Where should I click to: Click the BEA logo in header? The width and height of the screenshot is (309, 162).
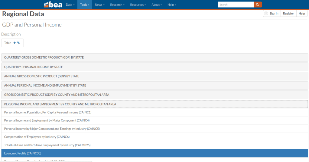coord(54,5)
